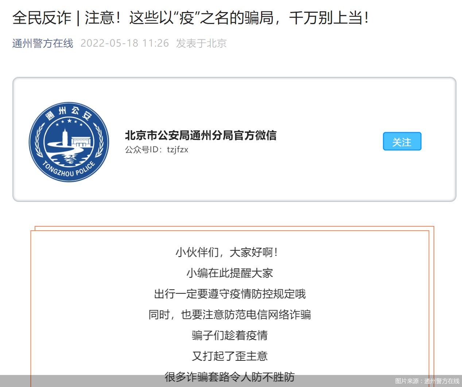Click the 发表于北京 location label
The image size is (462, 387).
[x=201, y=43]
